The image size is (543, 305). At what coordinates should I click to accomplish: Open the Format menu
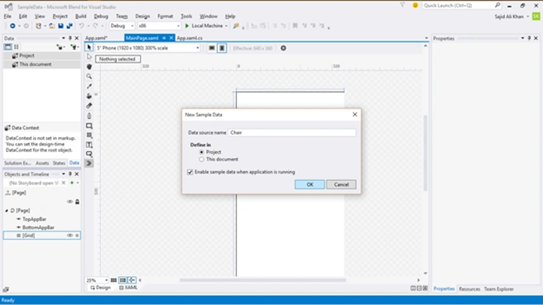(x=166, y=17)
